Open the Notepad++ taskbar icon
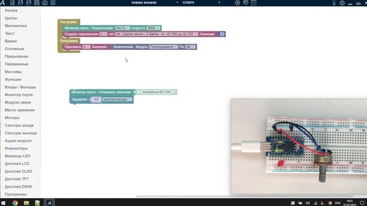Image resolution: width=367 pixels, height=206 pixels. pos(37,203)
